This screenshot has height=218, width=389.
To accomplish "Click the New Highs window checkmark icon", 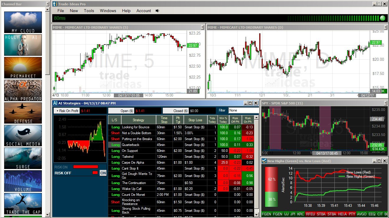I will point(264,161).
